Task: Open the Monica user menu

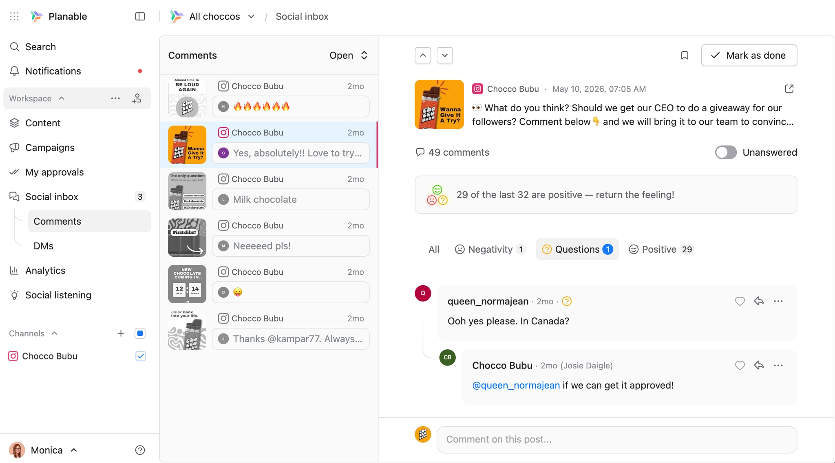Action: (43, 450)
